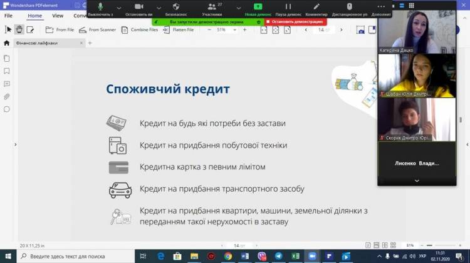Open the Comments panel in sidebar
The width and height of the screenshot is (470, 263).
[x=7, y=84]
